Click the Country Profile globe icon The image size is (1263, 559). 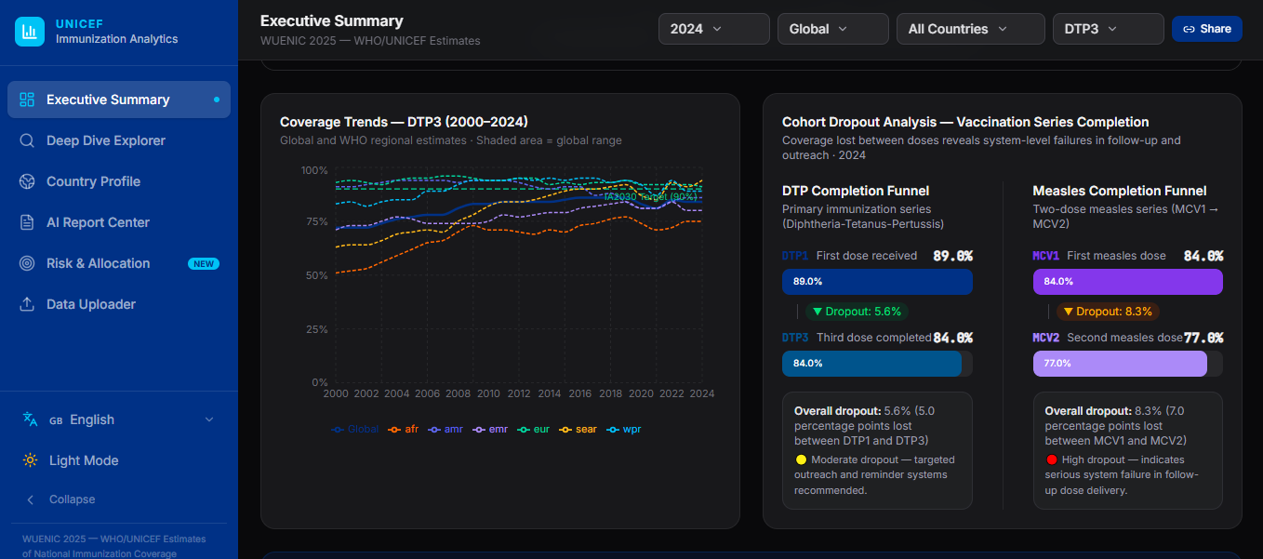click(x=27, y=181)
